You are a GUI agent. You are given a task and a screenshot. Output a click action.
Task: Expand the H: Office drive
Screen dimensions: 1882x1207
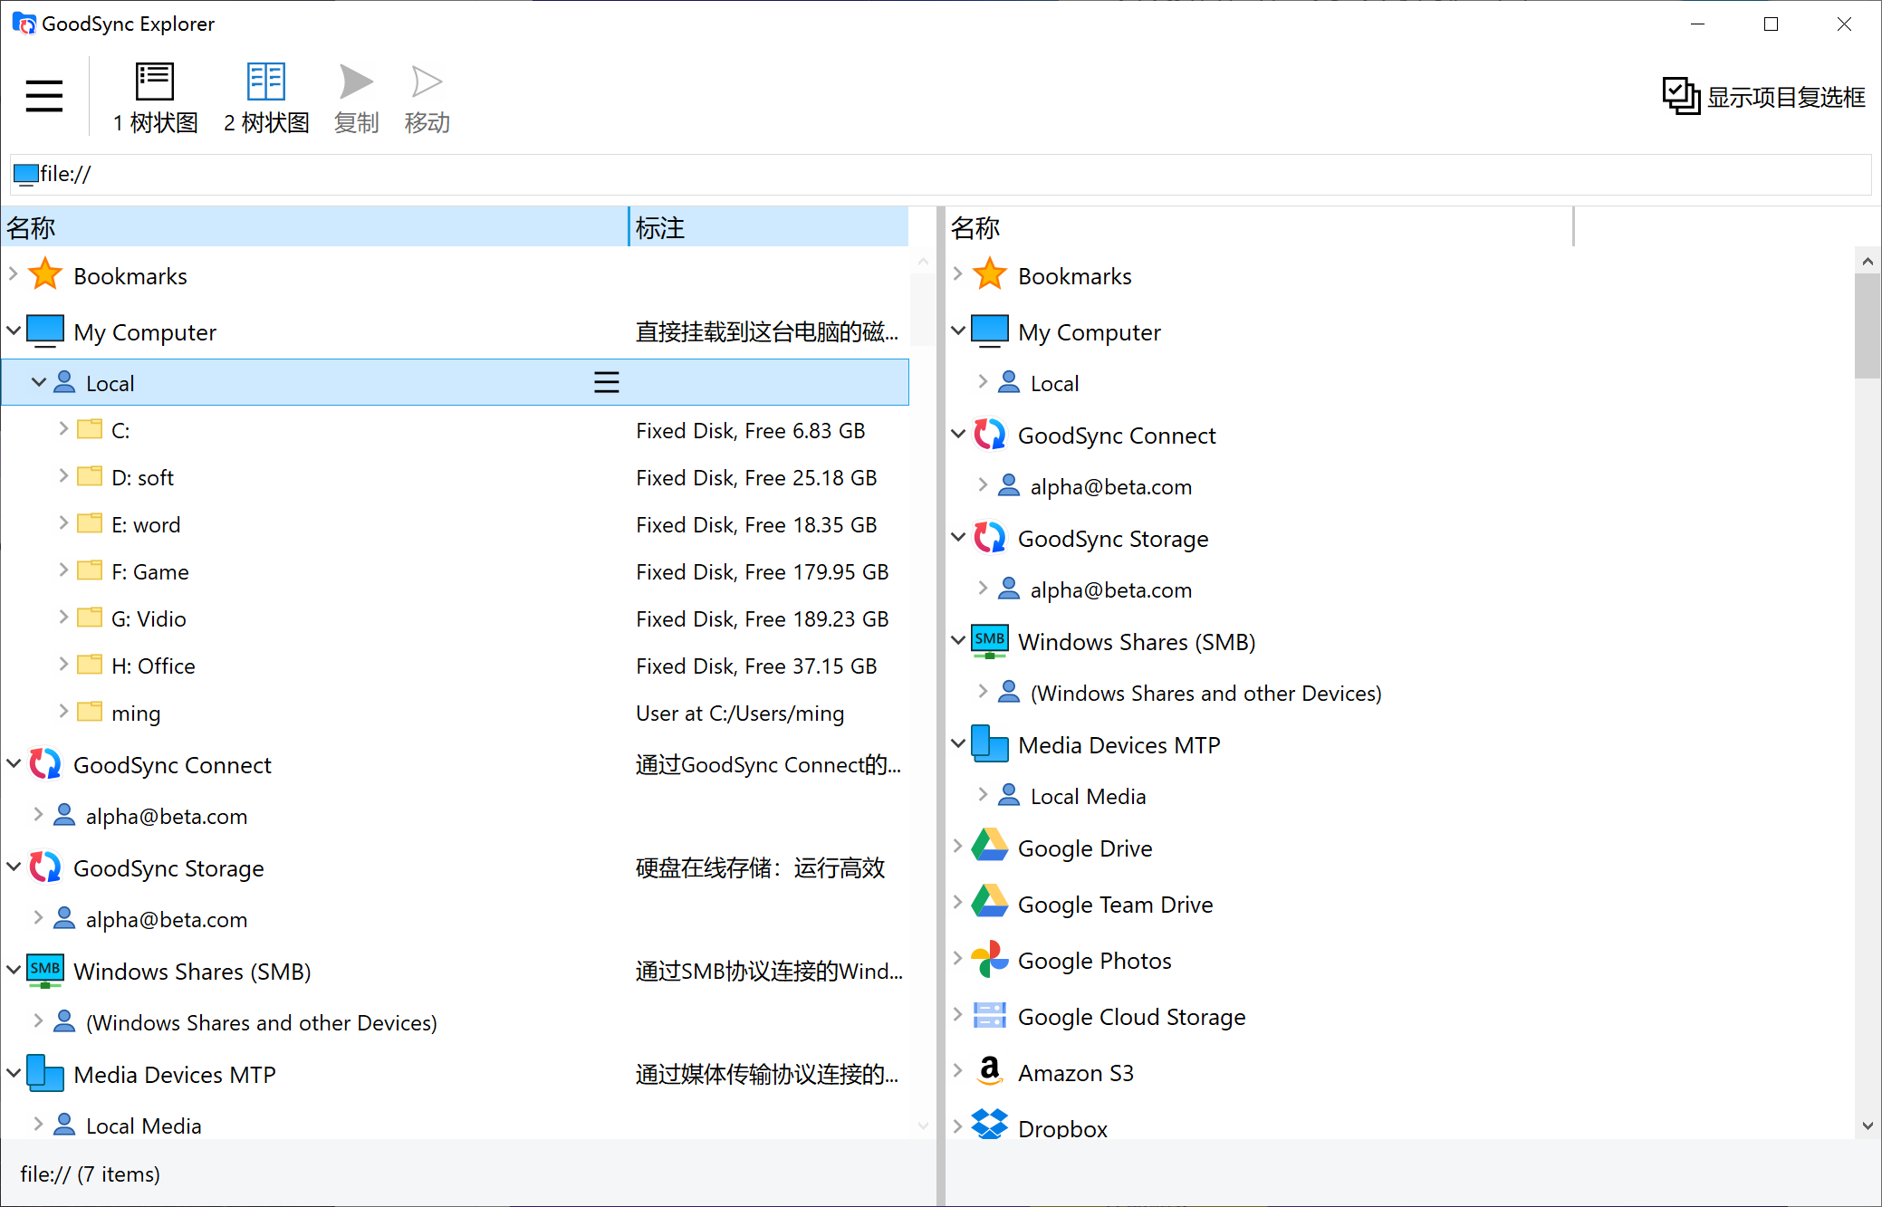(63, 664)
